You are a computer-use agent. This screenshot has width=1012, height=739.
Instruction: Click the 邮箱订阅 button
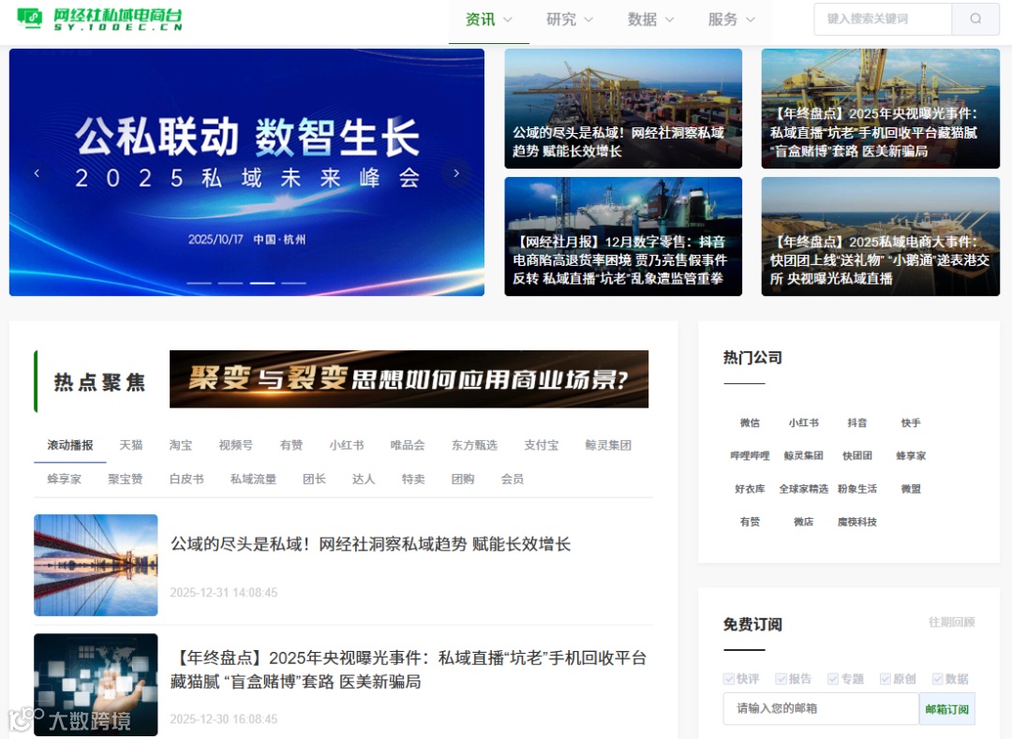pyautogui.click(x=946, y=709)
